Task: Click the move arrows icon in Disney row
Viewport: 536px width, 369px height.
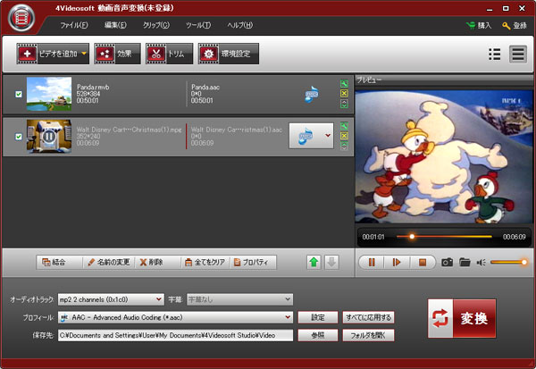Action: click(x=344, y=146)
